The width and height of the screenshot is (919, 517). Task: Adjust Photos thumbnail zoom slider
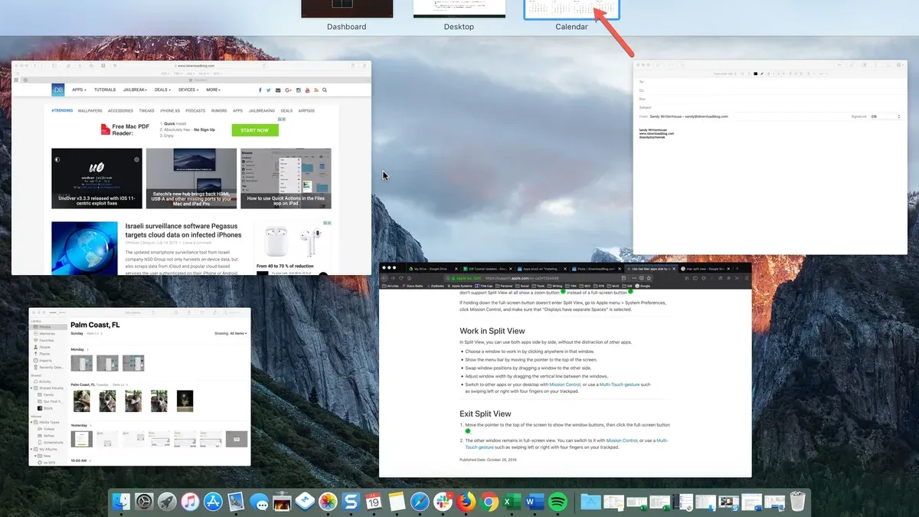[57, 312]
